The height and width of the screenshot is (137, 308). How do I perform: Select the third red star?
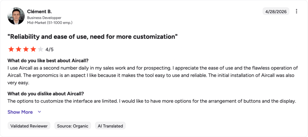tap(26, 49)
